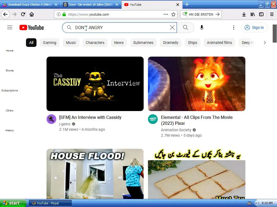Click the browser forward arrow
This screenshot has width=277, height=207.
(x=15, y=14)
